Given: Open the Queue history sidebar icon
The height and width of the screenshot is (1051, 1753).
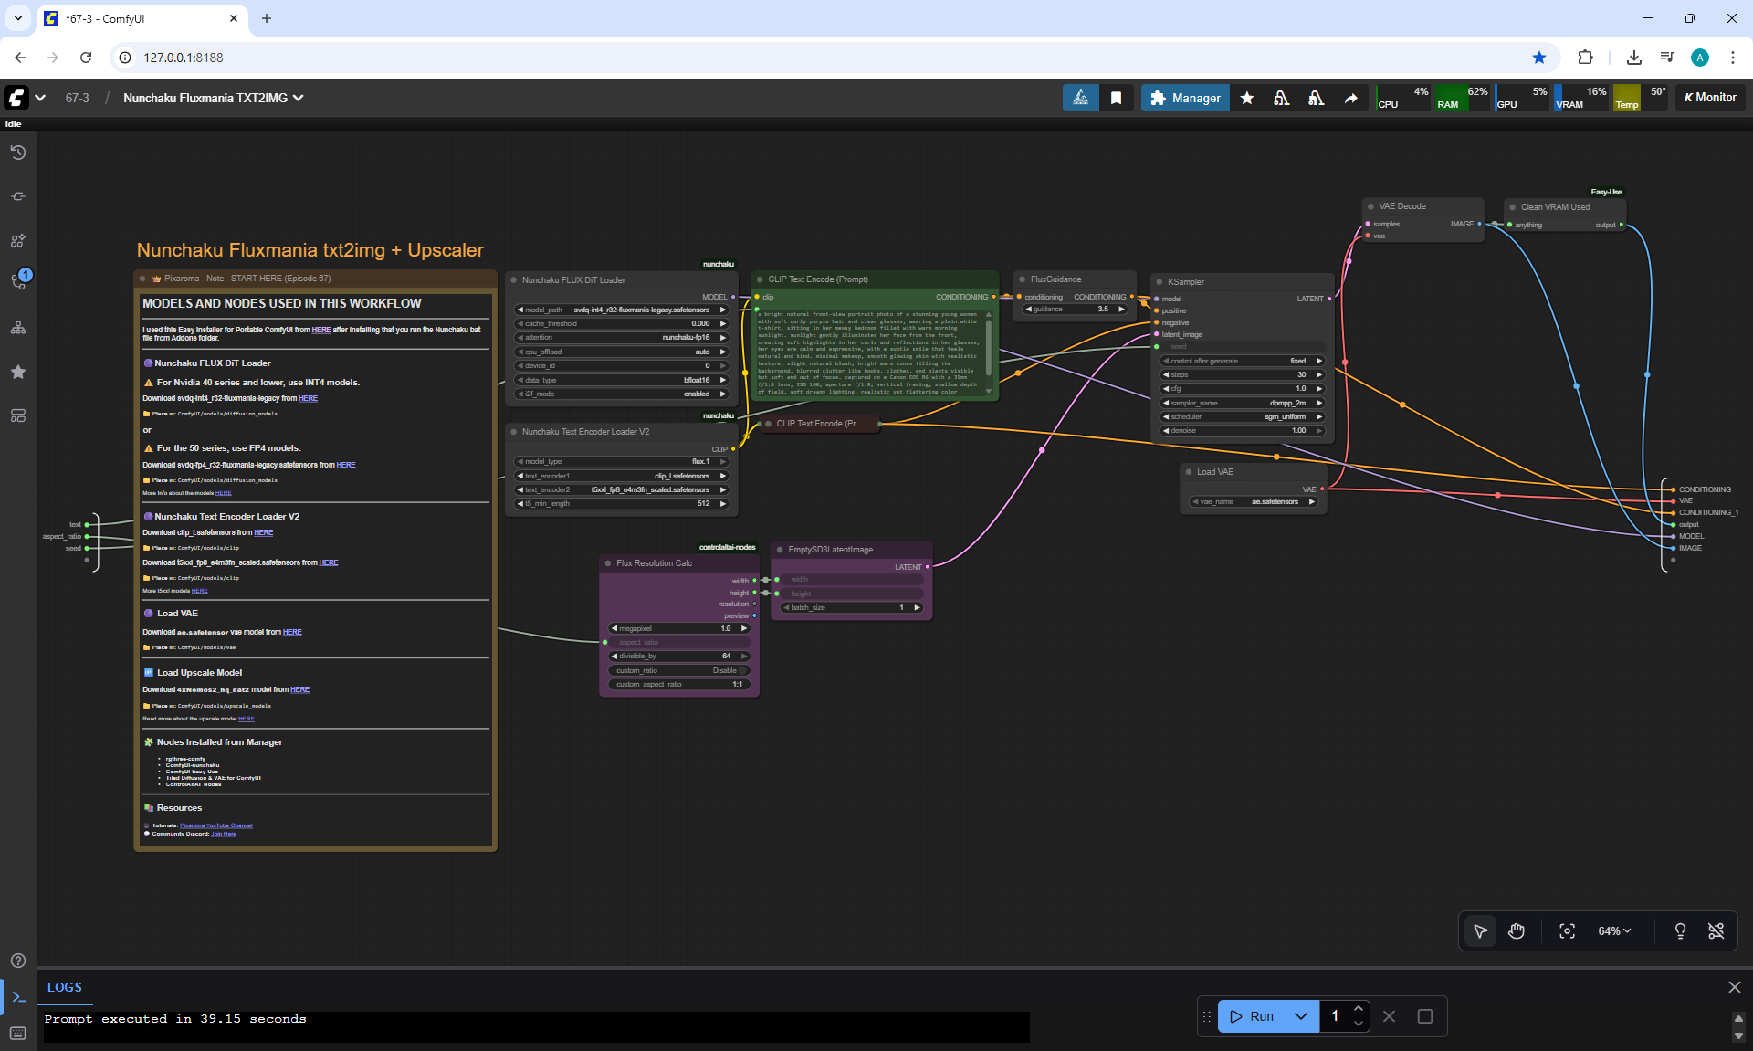Looking at the screenshot, I should (18, 152).
